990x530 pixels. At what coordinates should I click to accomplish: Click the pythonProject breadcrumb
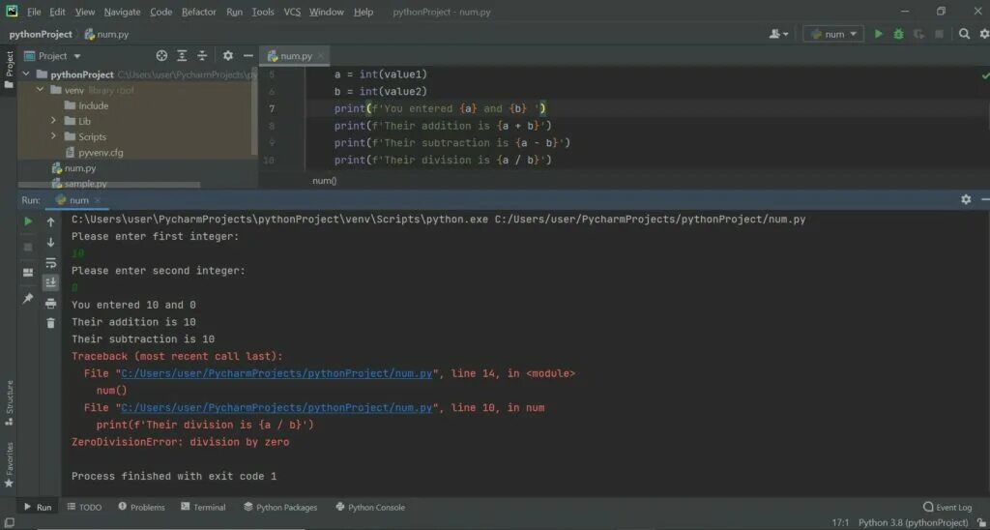41,34
